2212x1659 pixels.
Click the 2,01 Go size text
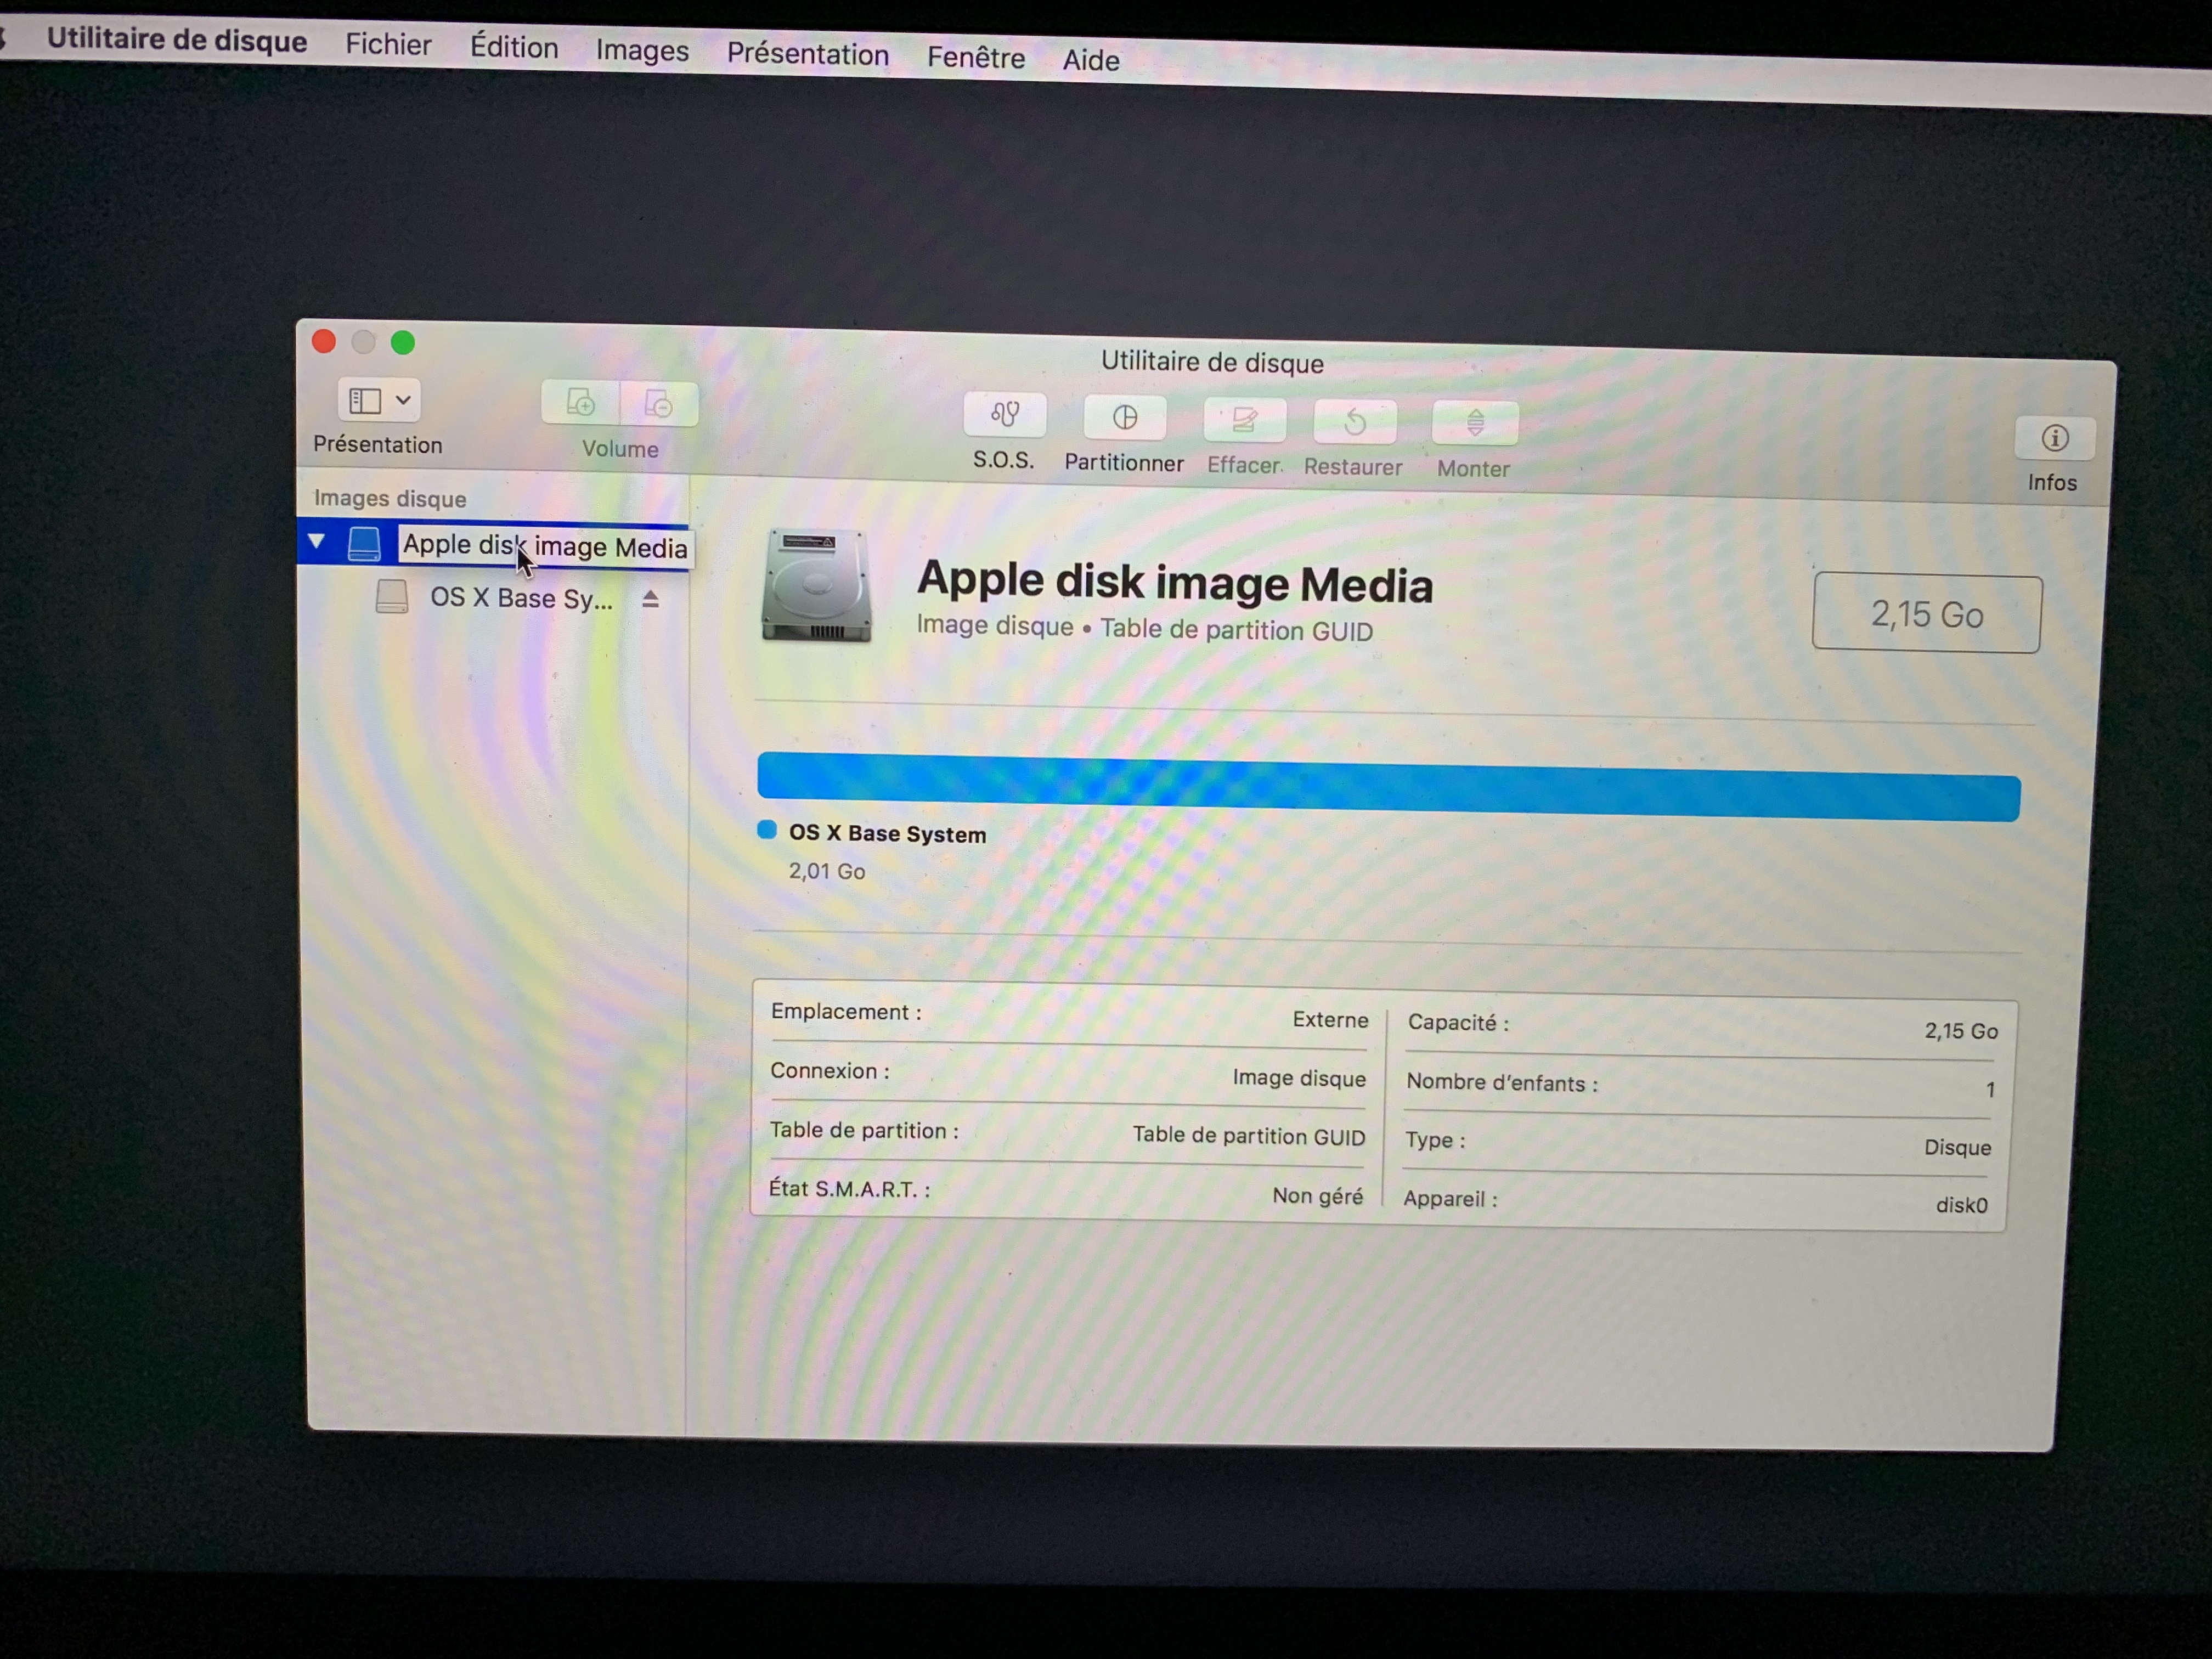point(827,871)
